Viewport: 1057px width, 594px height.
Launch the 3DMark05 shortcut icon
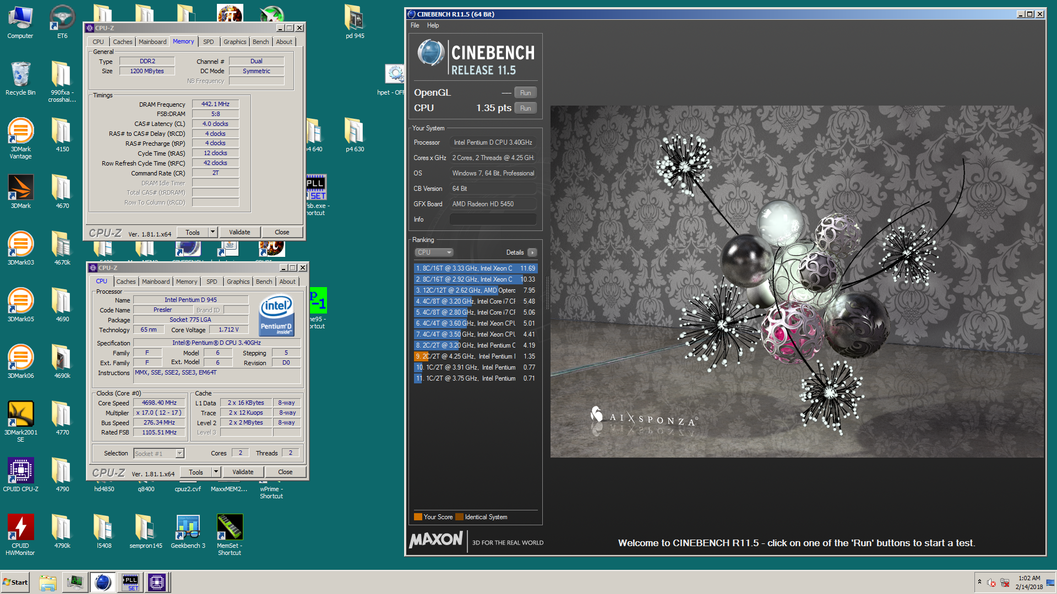click(x=20, y=305)
